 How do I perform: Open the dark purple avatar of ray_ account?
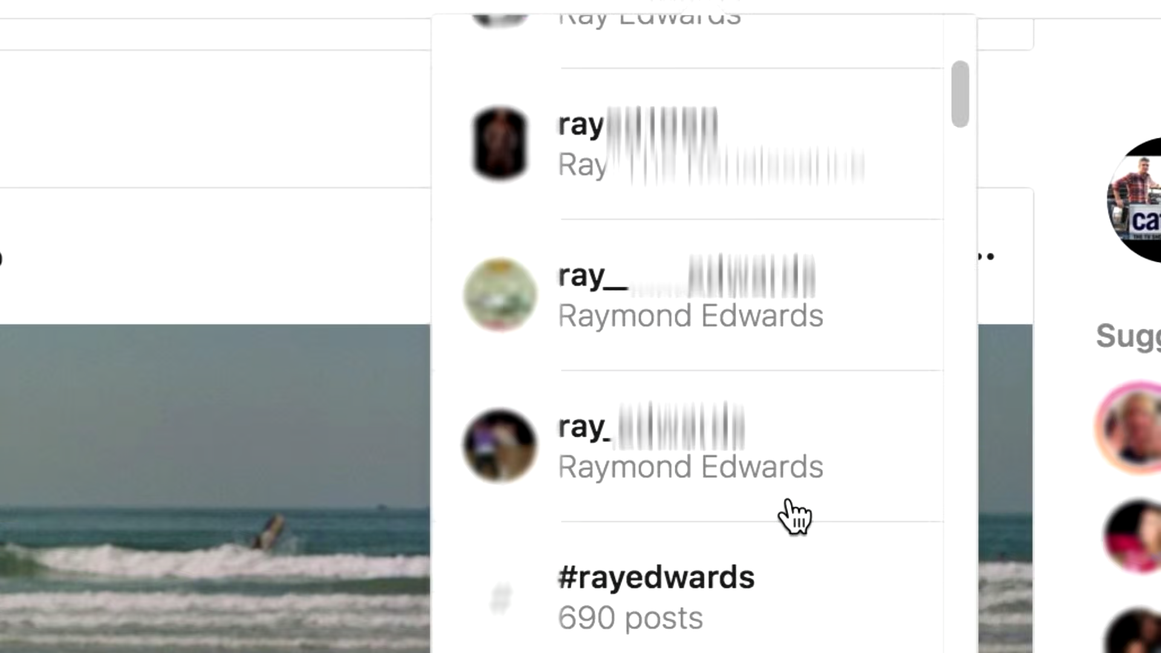pos(500,446)
